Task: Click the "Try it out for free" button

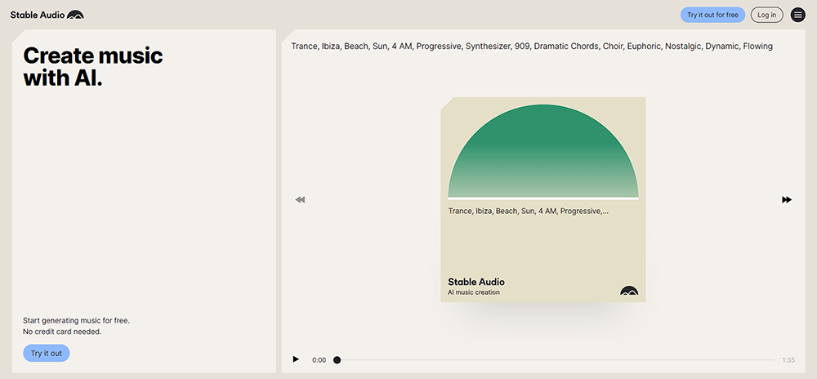Action: tap(712, 15)
